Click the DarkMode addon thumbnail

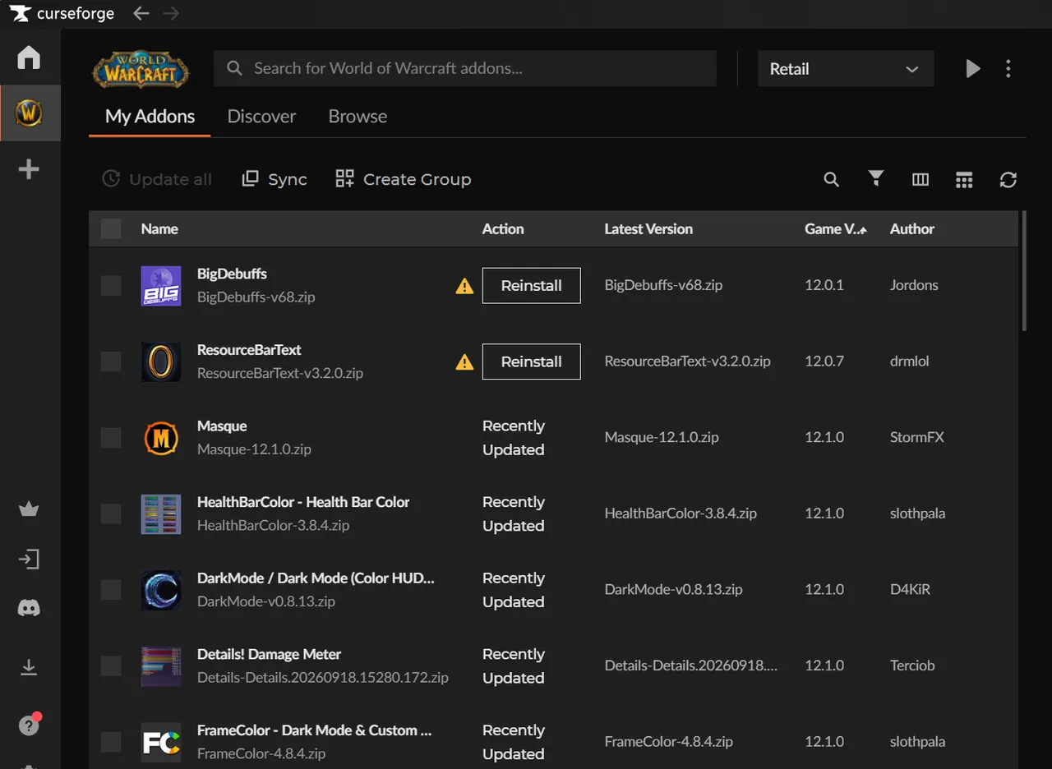point(161,590)
